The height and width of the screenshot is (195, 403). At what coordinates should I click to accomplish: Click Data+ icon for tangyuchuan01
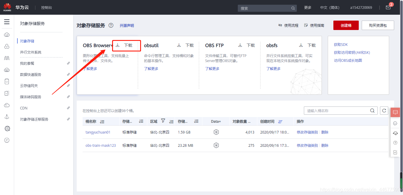click(216, 132)
